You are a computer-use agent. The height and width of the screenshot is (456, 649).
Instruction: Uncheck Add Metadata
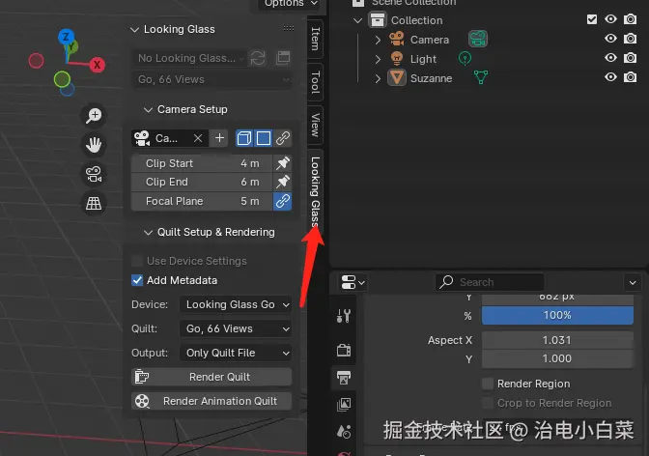pyautogui.click(x=137, y=280)
